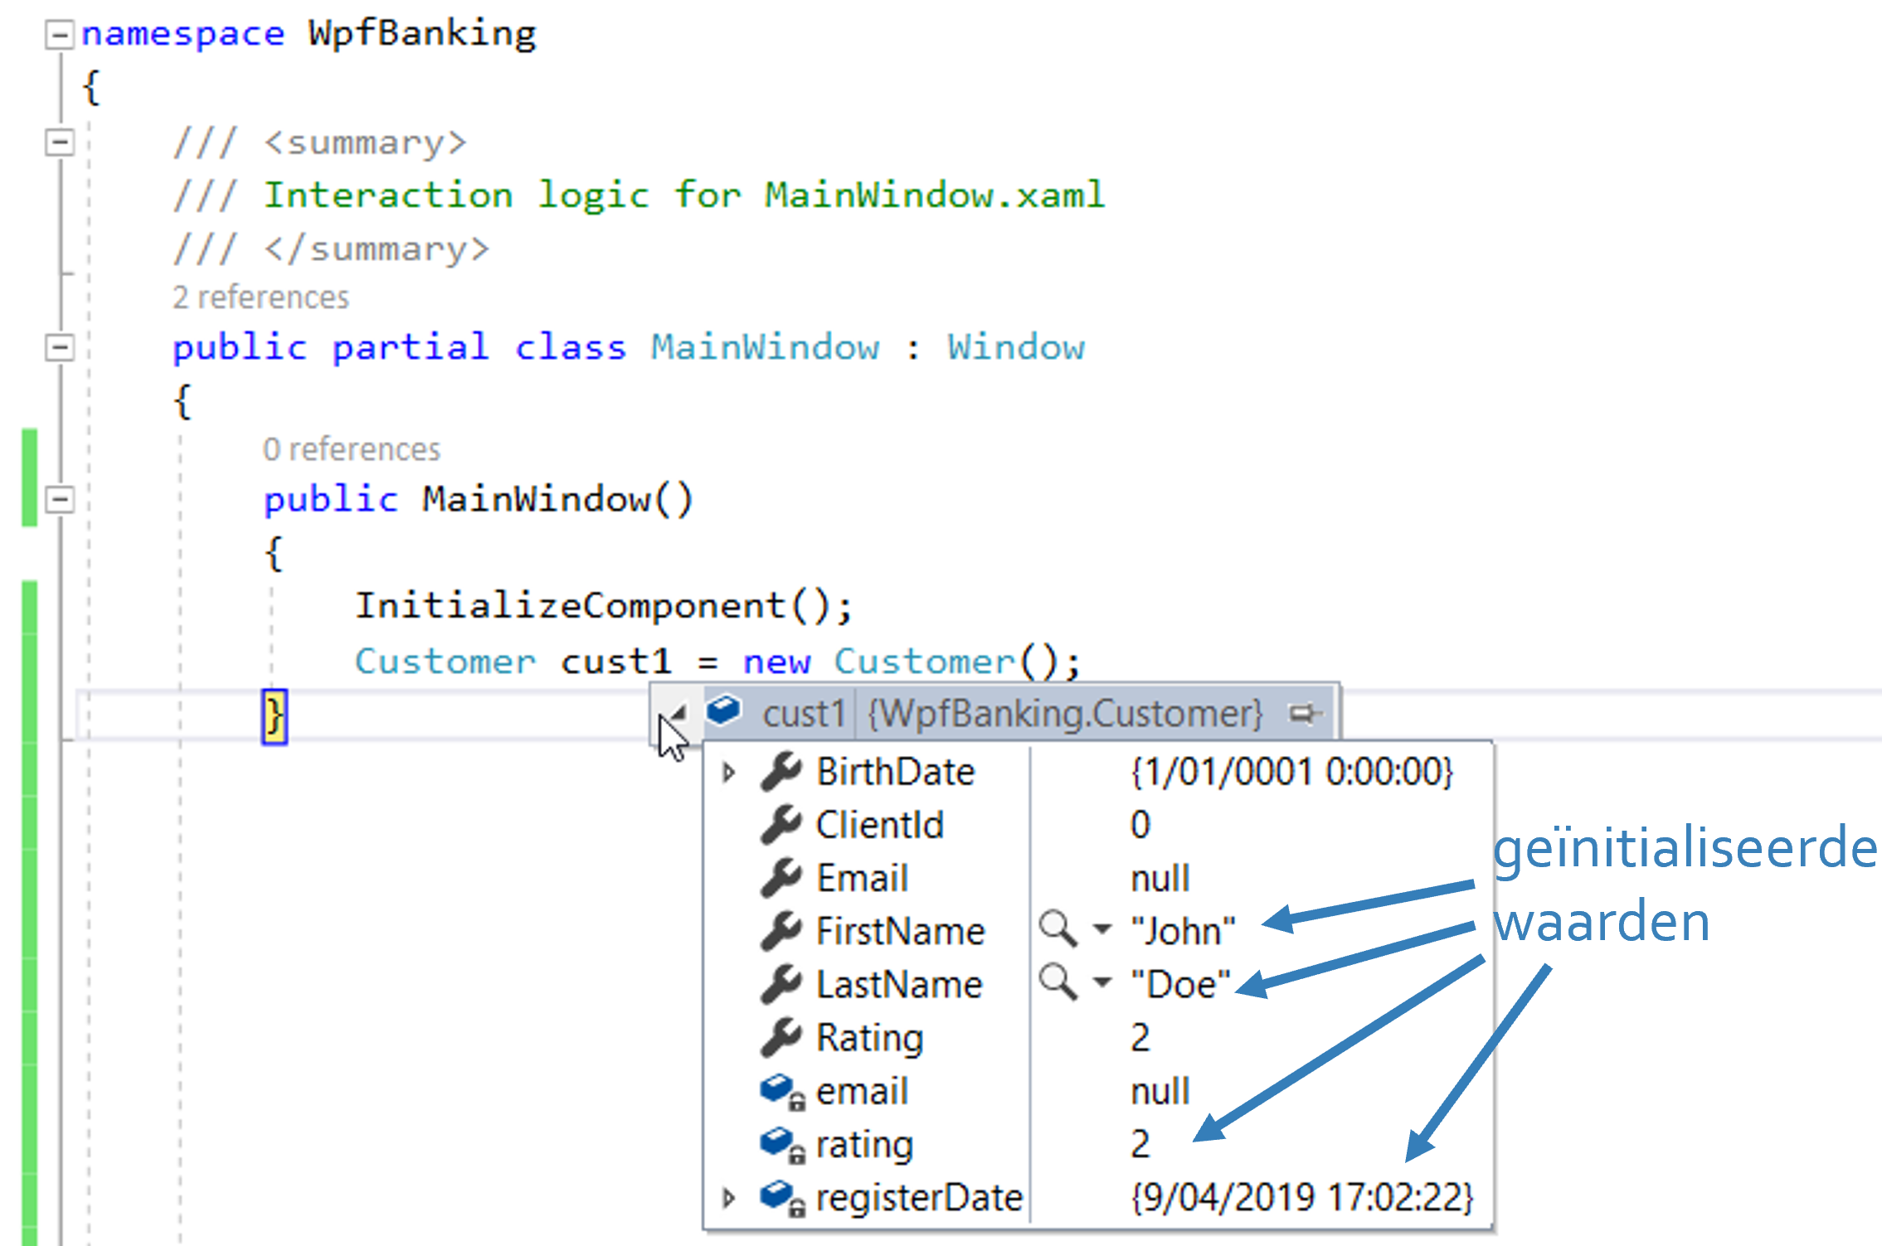Click the highlighted closing brace of constructor
This screenshot has width=1882, height=1246.
pyautogui.click(x=275, y=716)
